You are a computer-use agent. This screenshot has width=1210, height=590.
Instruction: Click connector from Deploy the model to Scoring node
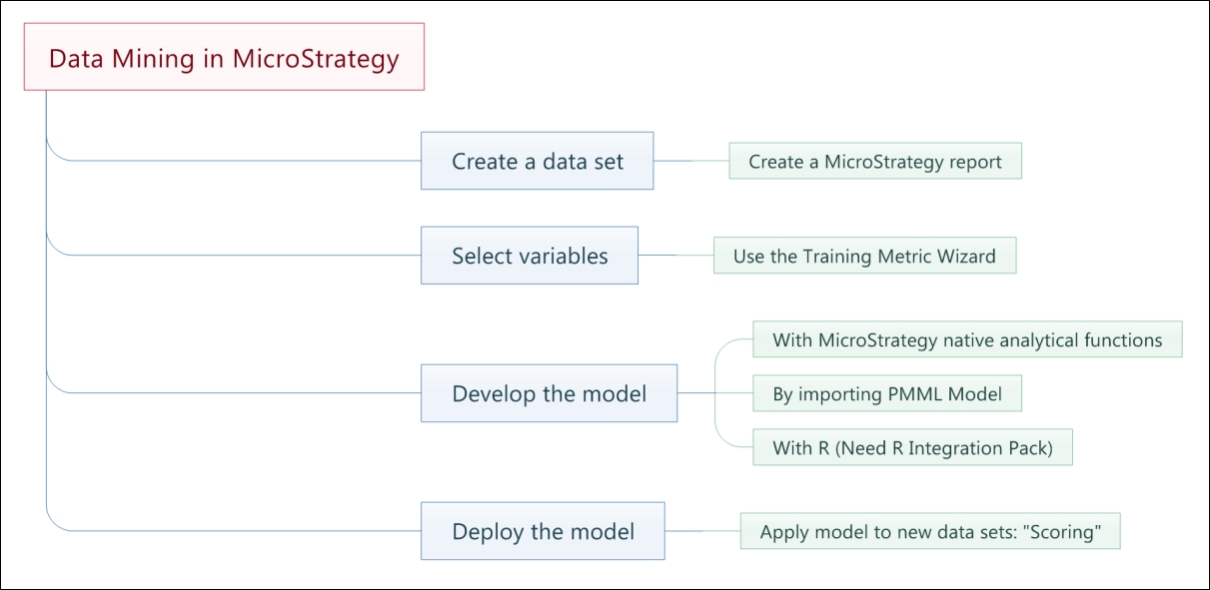pos(702,531)
